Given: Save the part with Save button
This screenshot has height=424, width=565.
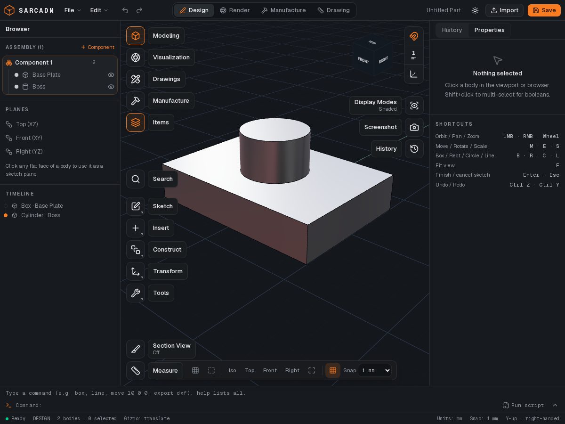Looking at the screenshot, I should coord(544,10).
